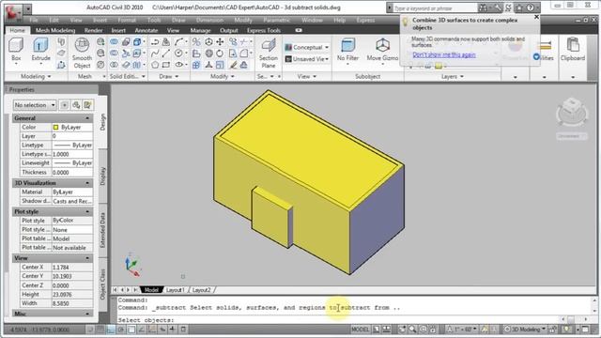Open the No selection dropdown

point(35,104)
